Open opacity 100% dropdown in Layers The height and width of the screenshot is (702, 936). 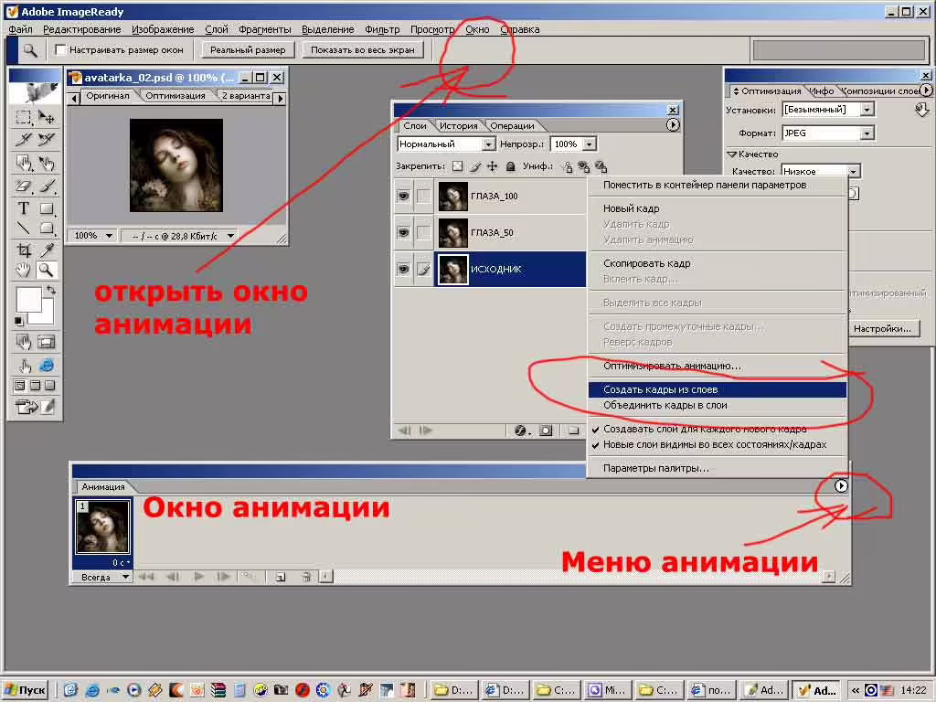pos(590,144)
